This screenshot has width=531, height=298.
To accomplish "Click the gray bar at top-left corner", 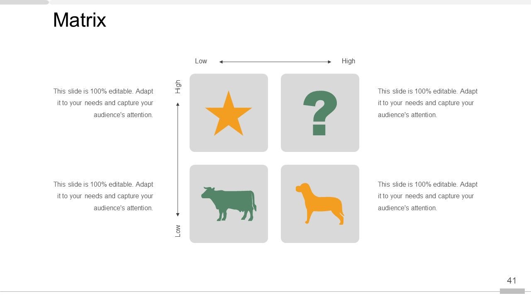I will point(24,2).
